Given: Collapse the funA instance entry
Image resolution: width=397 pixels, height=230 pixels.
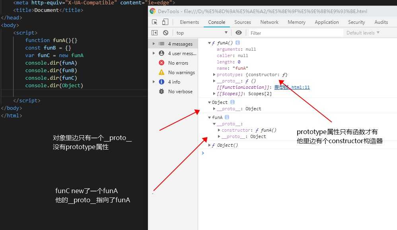Looking at the screenshot, I should 209,117.
